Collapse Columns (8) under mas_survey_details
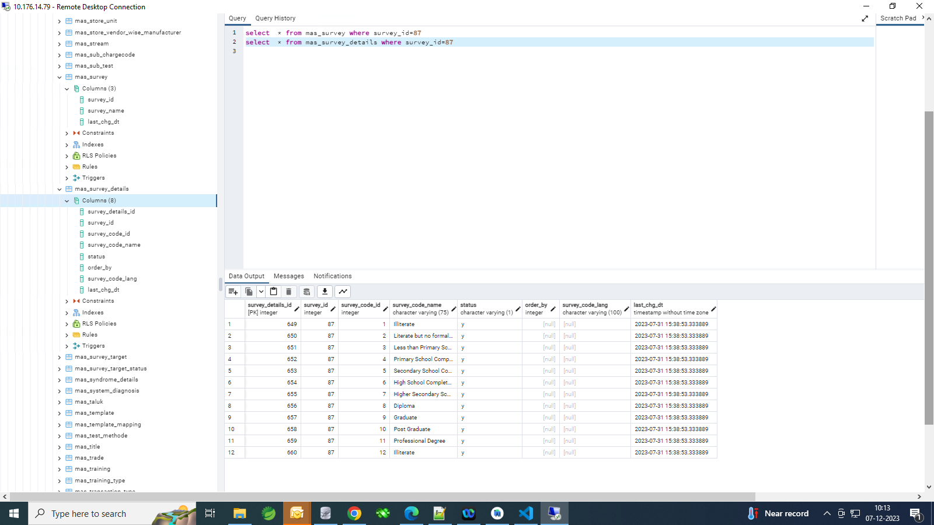The width and height of the screenshot is (934, 525). click(x=67, y=201)
